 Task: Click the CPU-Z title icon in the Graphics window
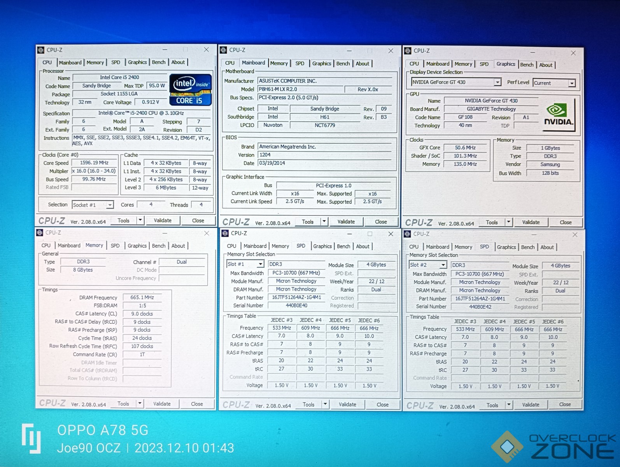coord(408,51)
